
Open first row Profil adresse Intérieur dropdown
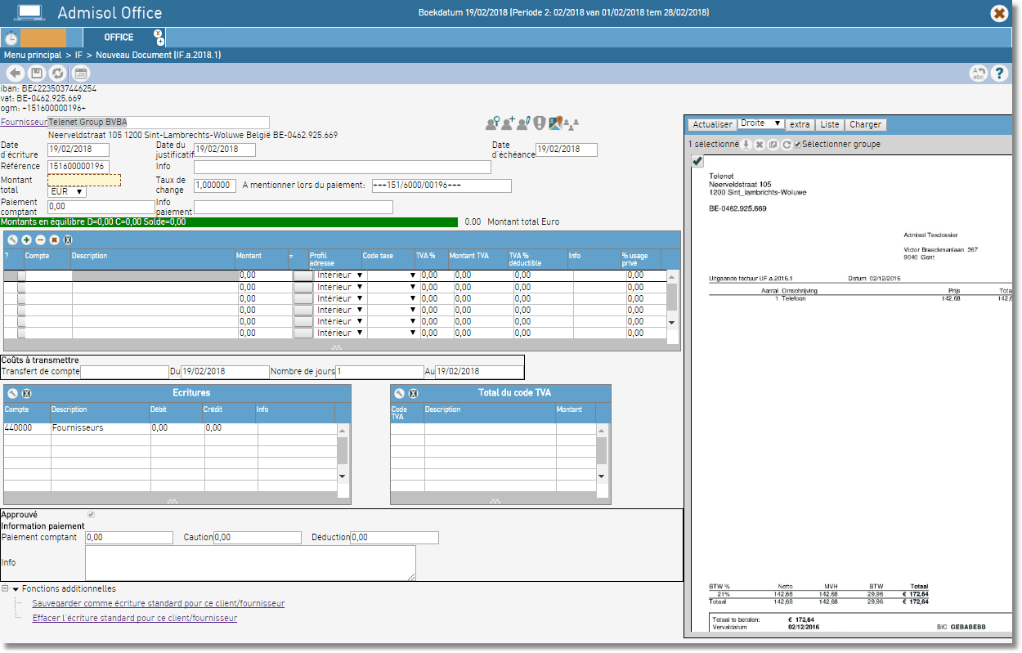(339, 275)
